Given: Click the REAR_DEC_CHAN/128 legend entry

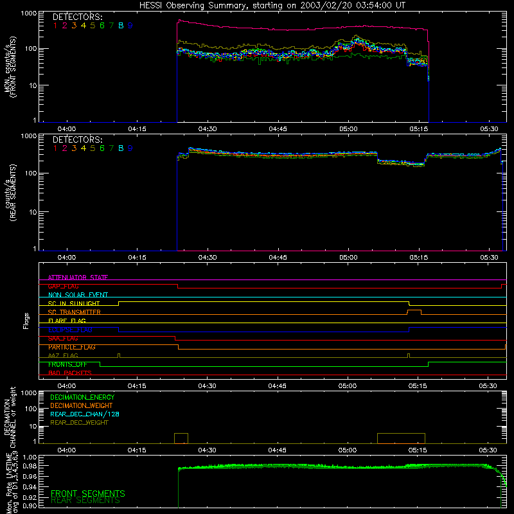Looking at the screenshot, I should tap(85, 414).
